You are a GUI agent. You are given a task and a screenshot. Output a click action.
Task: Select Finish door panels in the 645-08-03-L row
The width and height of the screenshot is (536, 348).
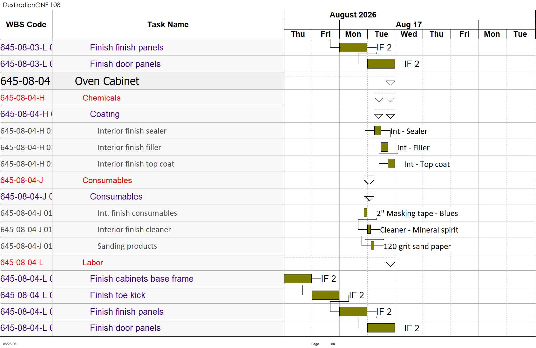point(125,64)
